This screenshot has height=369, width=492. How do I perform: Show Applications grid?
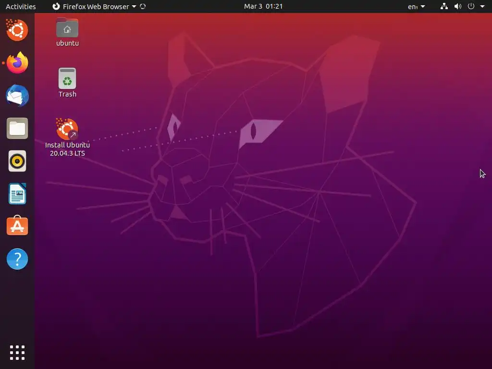click(x=17, y=353)
